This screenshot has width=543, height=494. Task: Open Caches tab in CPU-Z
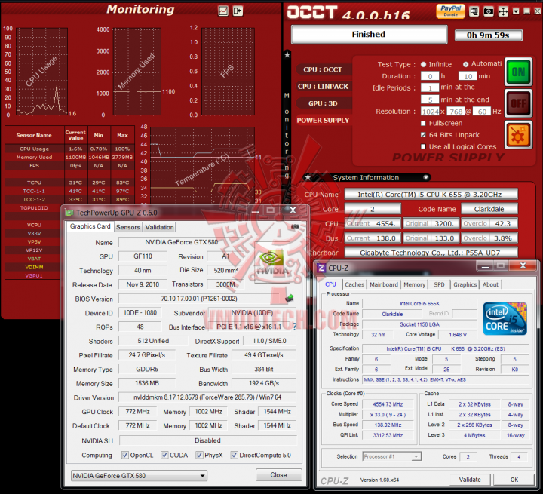click(354, 284)
